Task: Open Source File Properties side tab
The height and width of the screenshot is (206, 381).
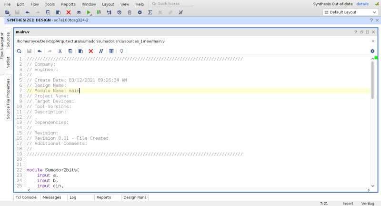Action: 8,99
